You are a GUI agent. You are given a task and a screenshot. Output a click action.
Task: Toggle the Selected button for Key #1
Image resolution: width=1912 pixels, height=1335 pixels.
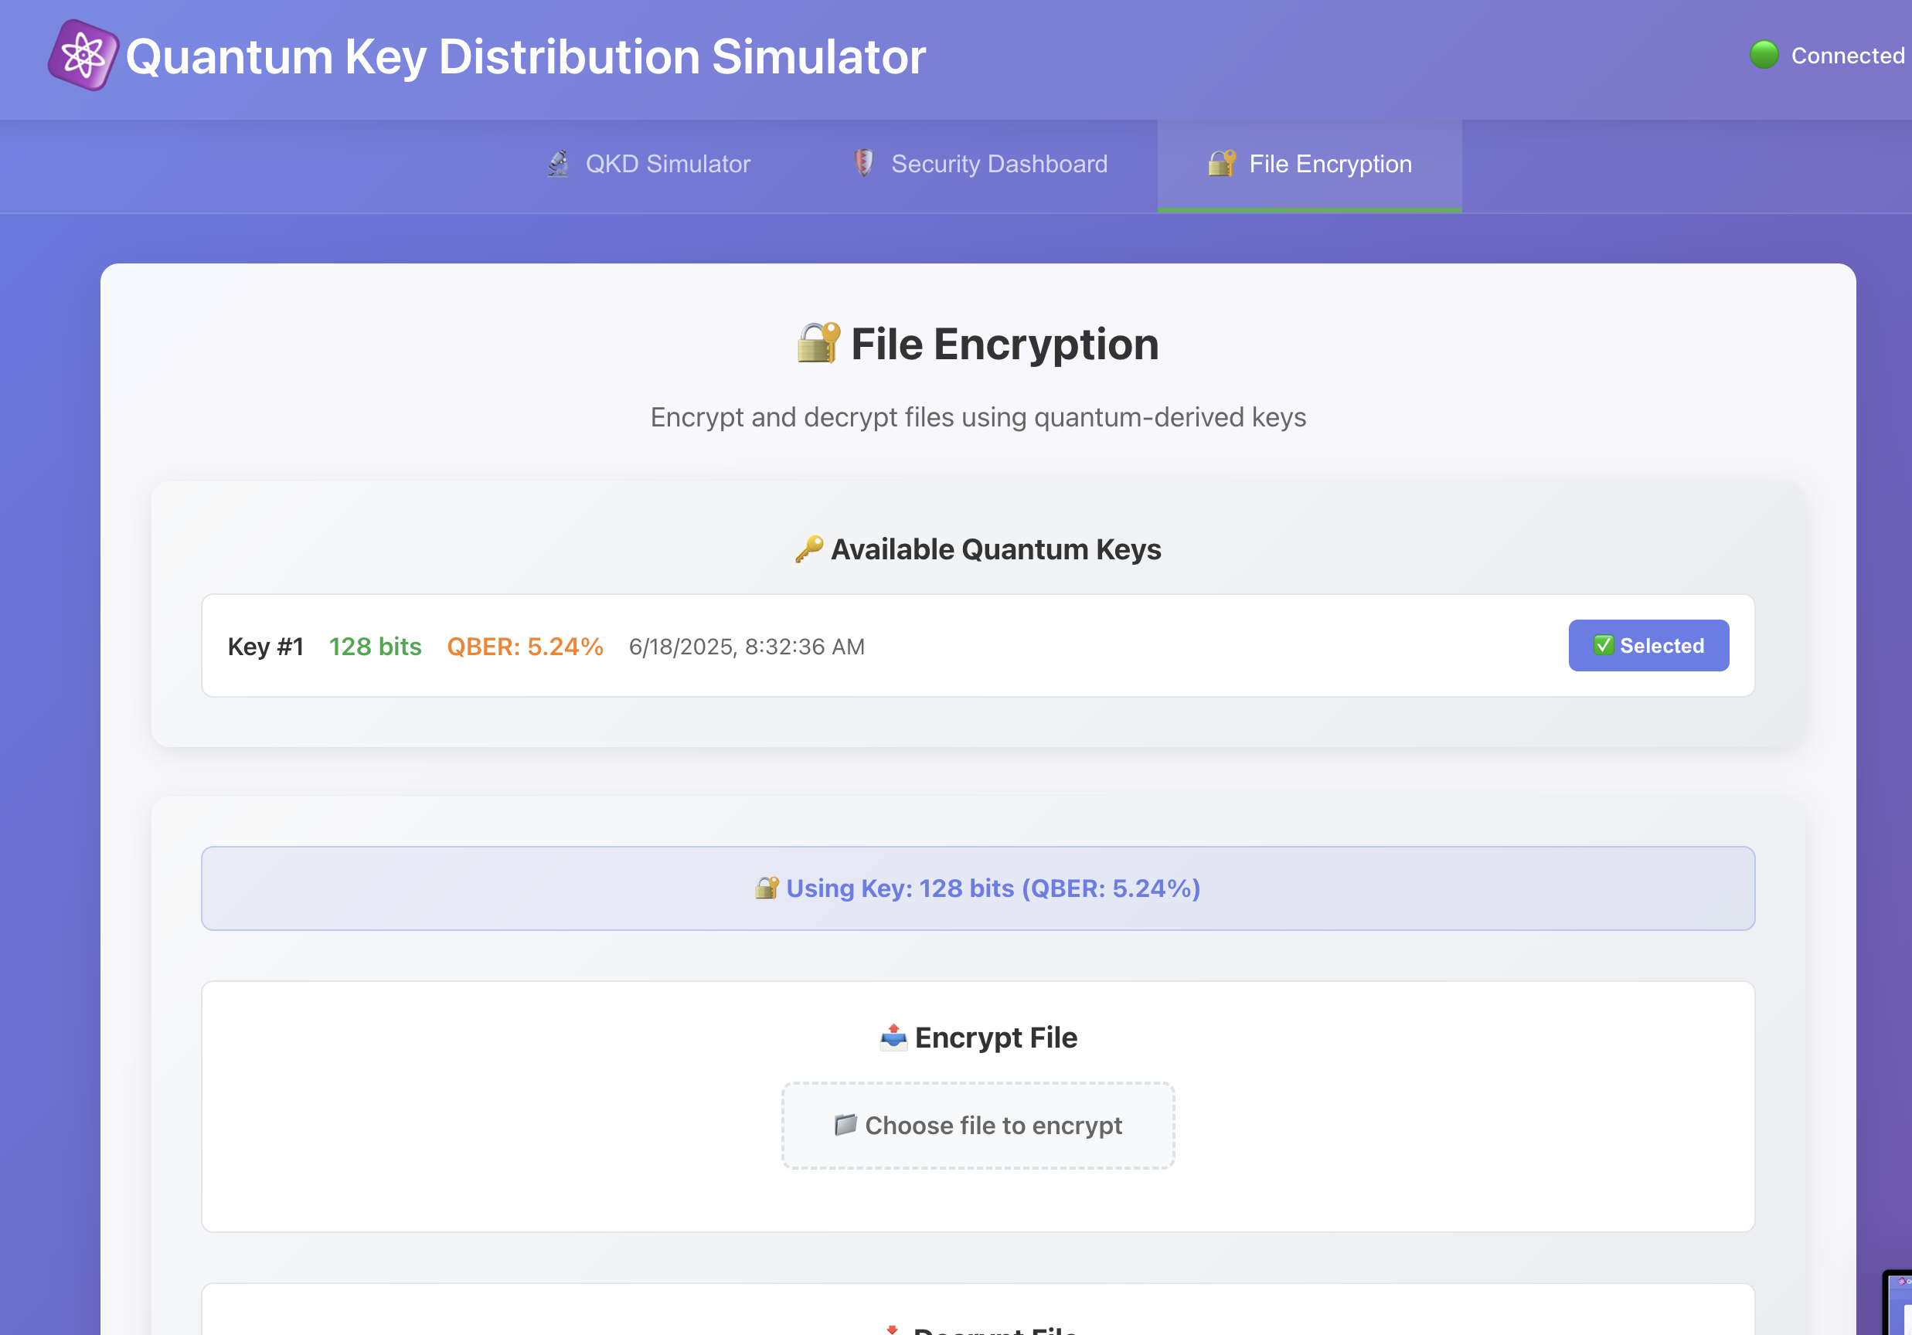click(1648, 645)
